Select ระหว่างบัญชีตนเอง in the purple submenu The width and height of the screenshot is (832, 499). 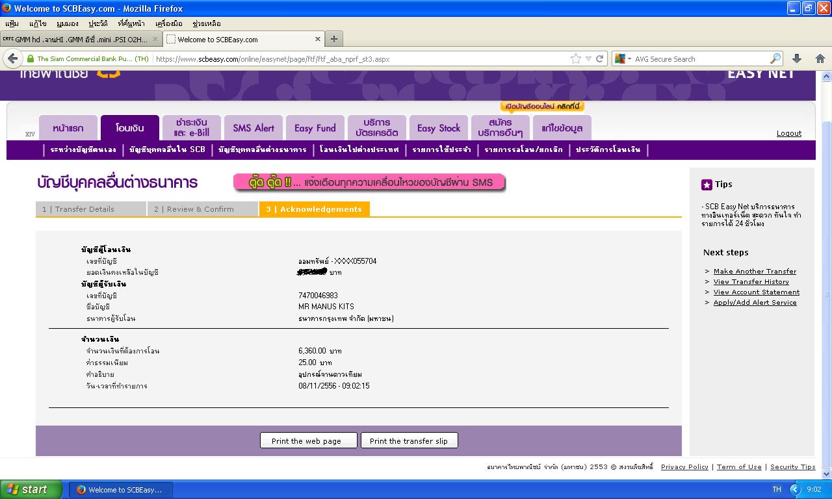83,149
